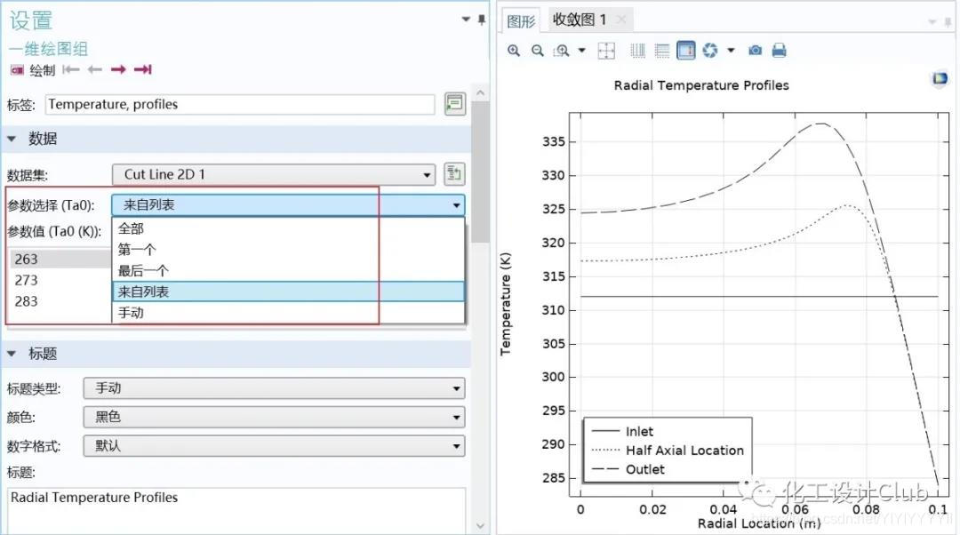Close the 收敛图 1 tab
This screenshot has height=535, width=960.
coord(621,20)
